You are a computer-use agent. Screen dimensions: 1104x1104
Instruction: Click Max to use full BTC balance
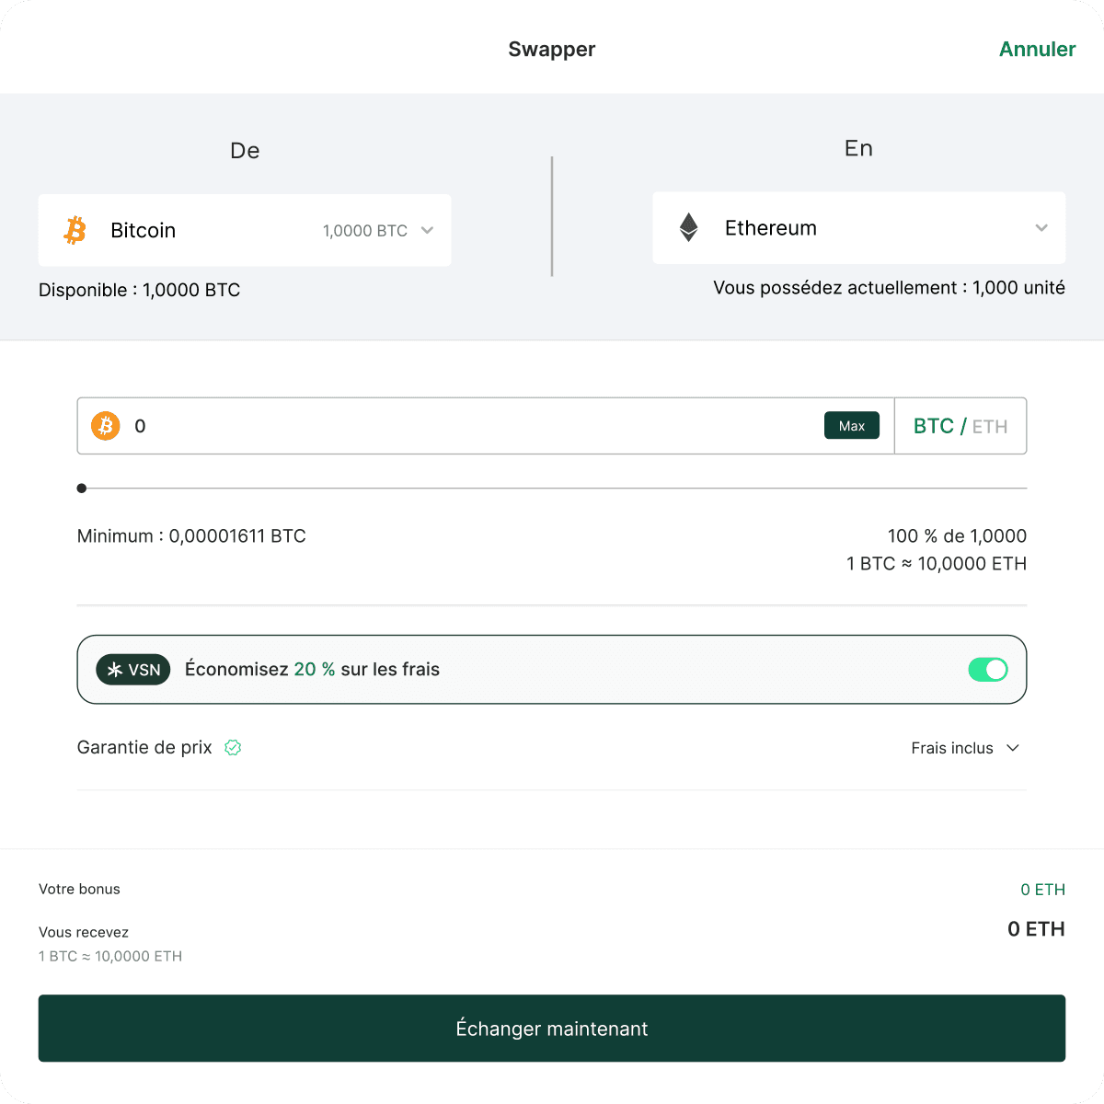click(x=851, y=425)
